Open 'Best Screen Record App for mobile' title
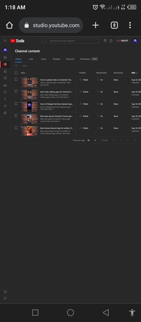 click(x=57, y=128)
